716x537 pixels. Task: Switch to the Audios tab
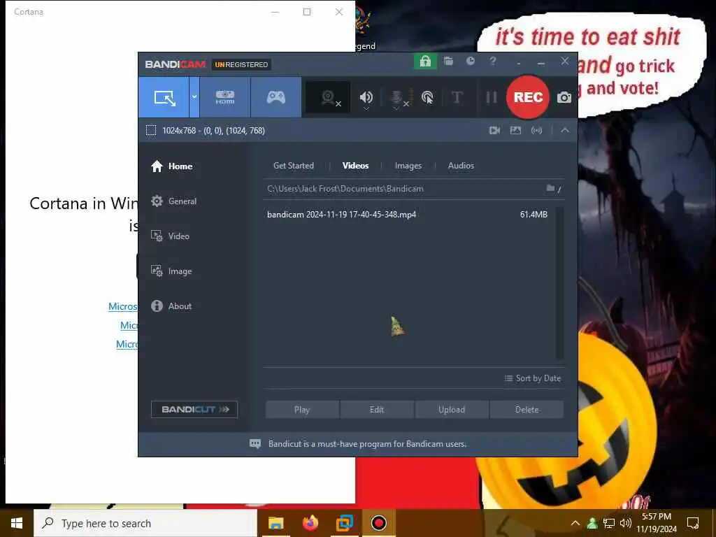pyautogui.click(x=461, y=166)
